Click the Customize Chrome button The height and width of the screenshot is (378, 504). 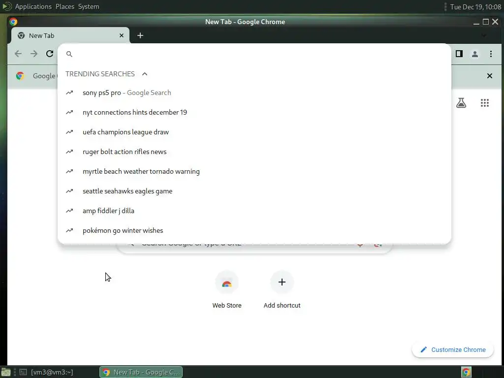(453, 350)
